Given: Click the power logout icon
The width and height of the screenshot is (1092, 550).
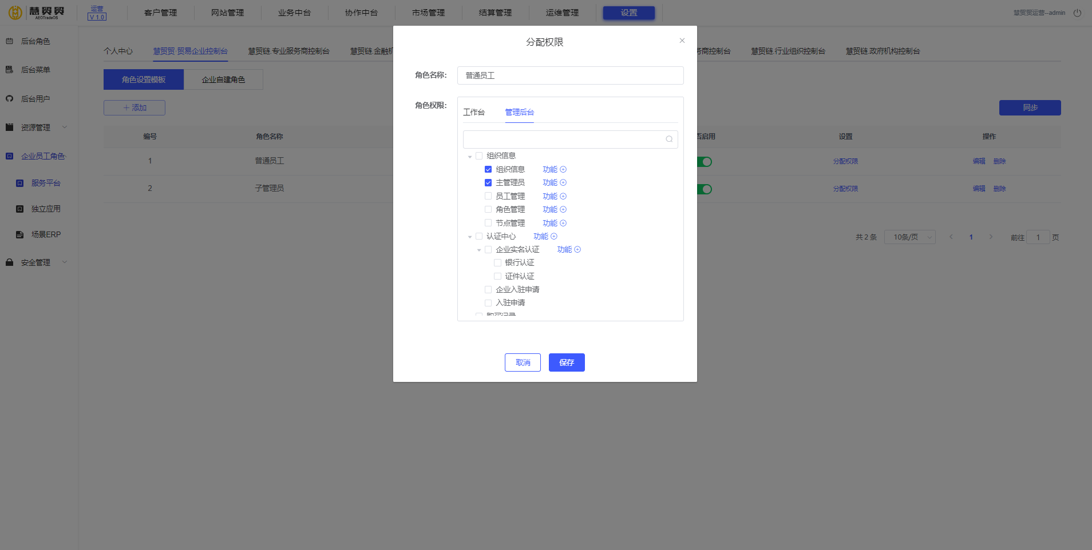Looking at the screenshot, I should [x=1077, y=13].
